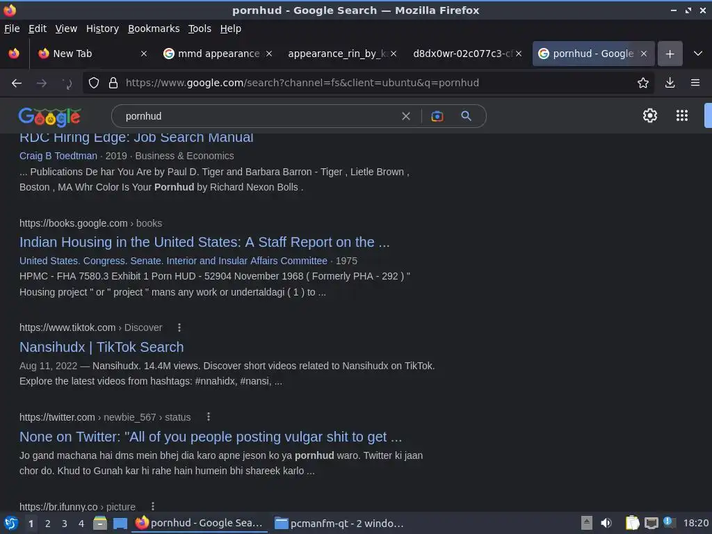Open the Help menu
The width and height of the screenshot is (712, 534).
click(x=231, y=29)
